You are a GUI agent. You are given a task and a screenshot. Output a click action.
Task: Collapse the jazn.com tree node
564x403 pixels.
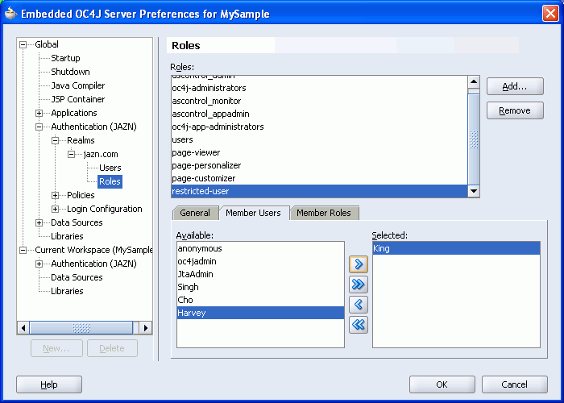tap(71, 155)
